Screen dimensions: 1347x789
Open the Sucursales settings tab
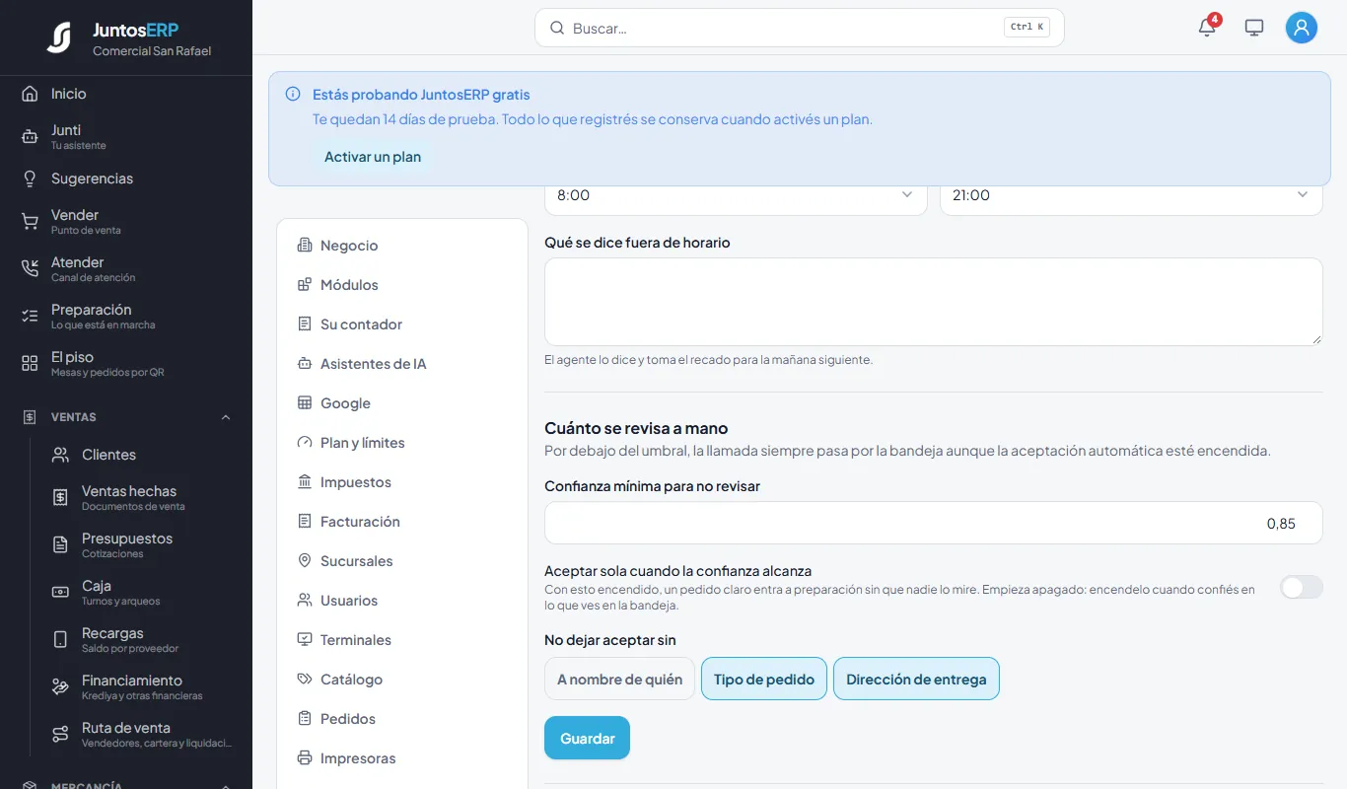coord(402,561)
